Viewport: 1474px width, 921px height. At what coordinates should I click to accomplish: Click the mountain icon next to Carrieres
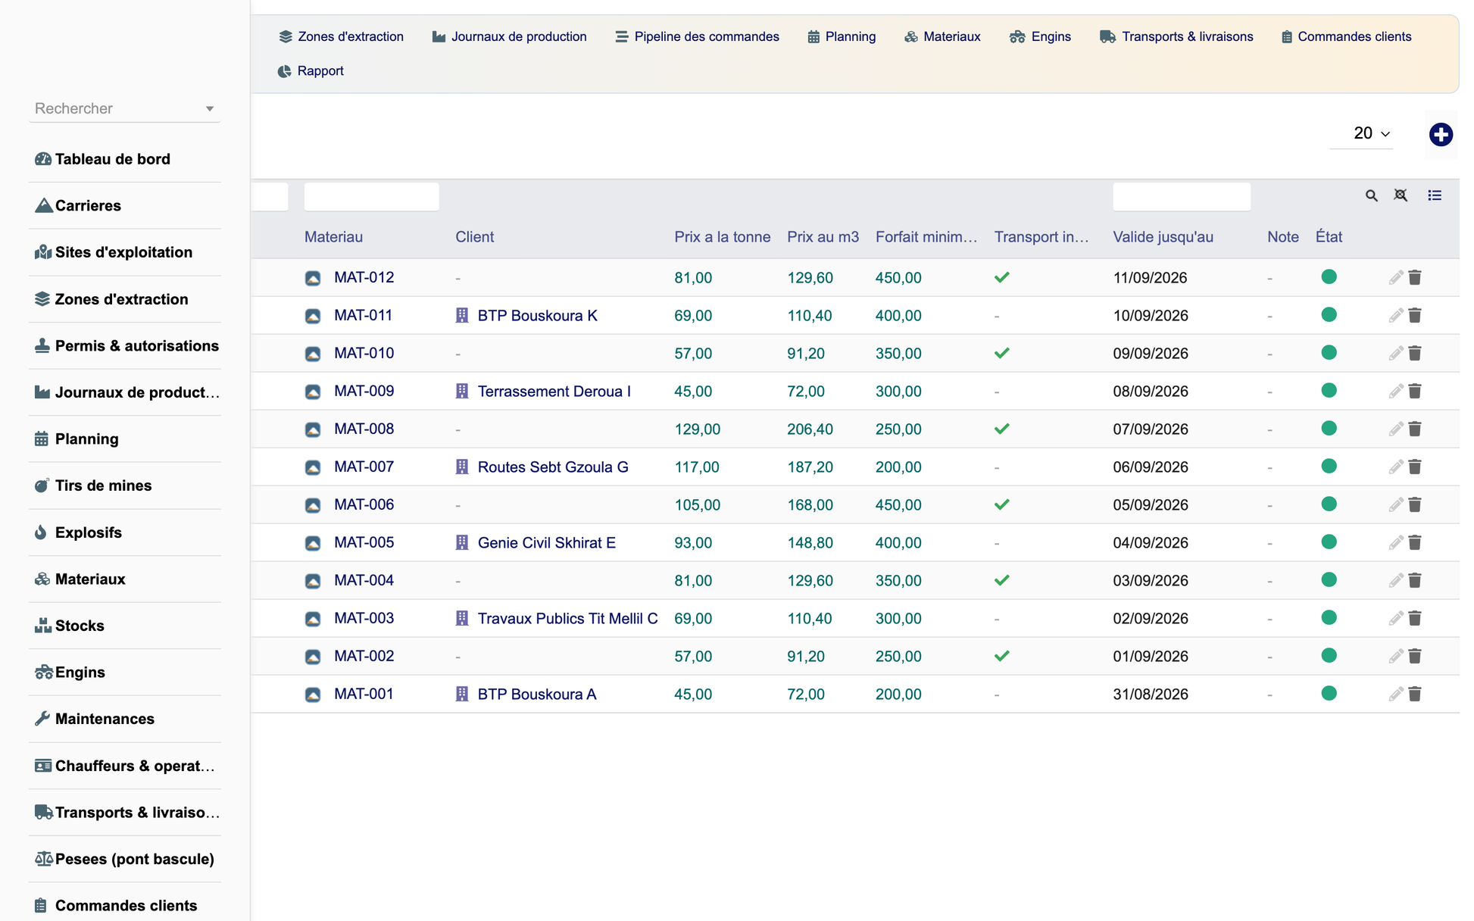point(43,206)
